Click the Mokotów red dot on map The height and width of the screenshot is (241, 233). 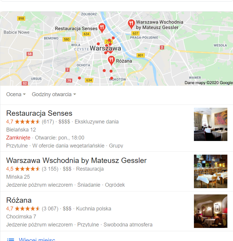click(x=112, y=78)
